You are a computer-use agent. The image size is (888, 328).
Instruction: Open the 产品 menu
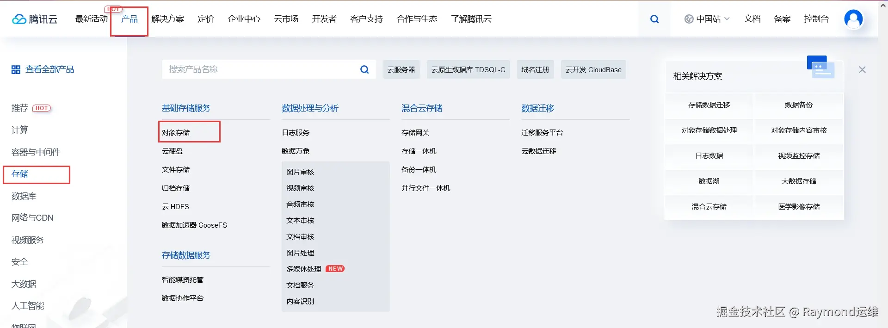pos(129,19)
